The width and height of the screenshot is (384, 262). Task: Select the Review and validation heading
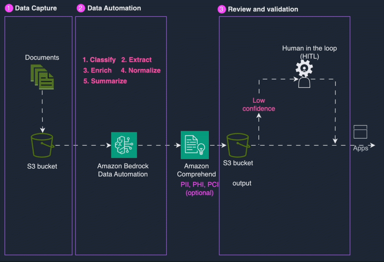tap(263, 9)
